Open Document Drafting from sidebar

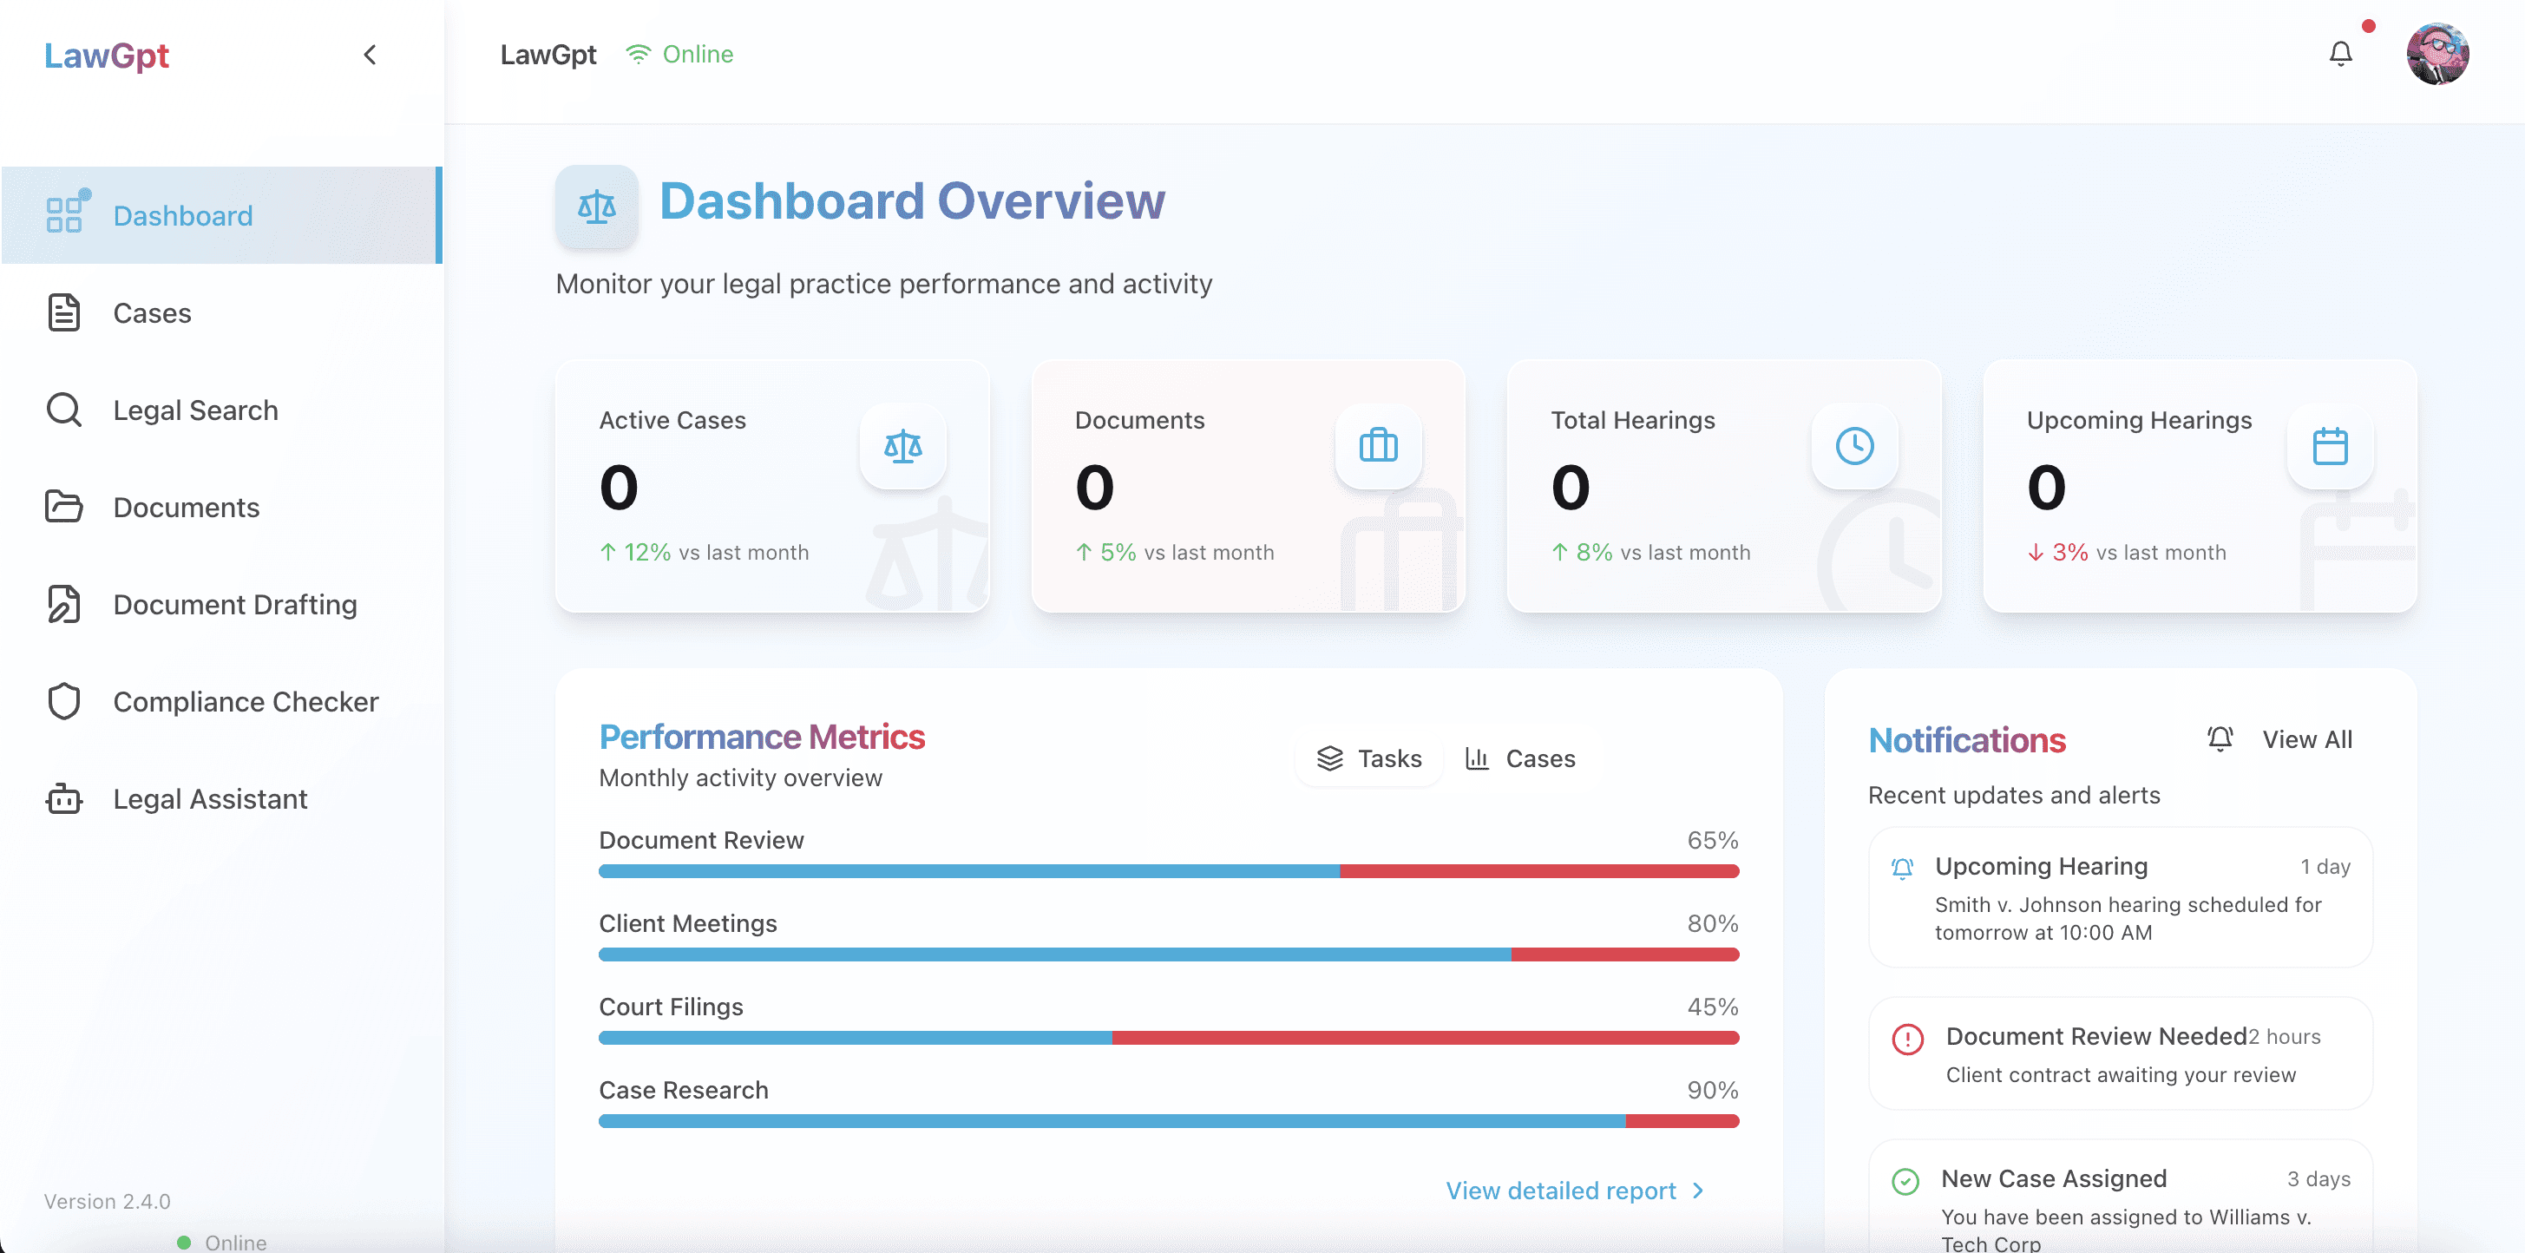(234, 605)
